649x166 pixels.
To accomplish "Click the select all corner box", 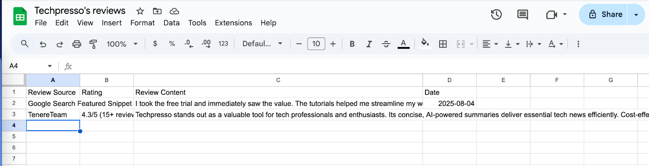I will point(14,80).
